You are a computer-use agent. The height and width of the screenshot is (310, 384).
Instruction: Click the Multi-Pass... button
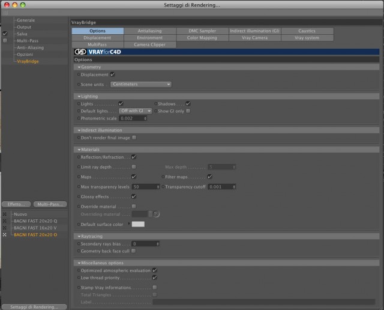(50, 204)
